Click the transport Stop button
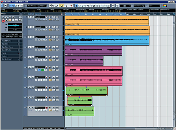This screenshot has width=176, height=130. pos(61,6)
